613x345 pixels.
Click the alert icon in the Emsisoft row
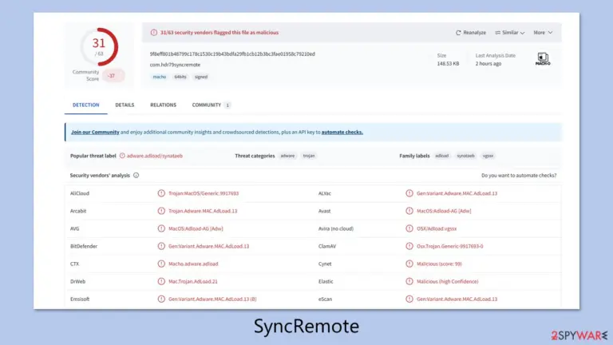[161, 299]
